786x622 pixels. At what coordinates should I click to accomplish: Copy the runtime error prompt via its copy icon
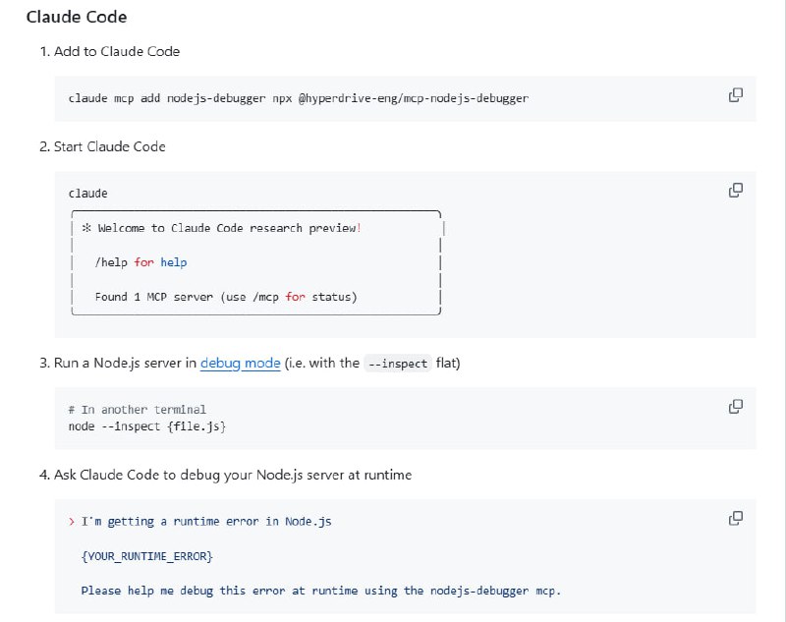(735, 517)
